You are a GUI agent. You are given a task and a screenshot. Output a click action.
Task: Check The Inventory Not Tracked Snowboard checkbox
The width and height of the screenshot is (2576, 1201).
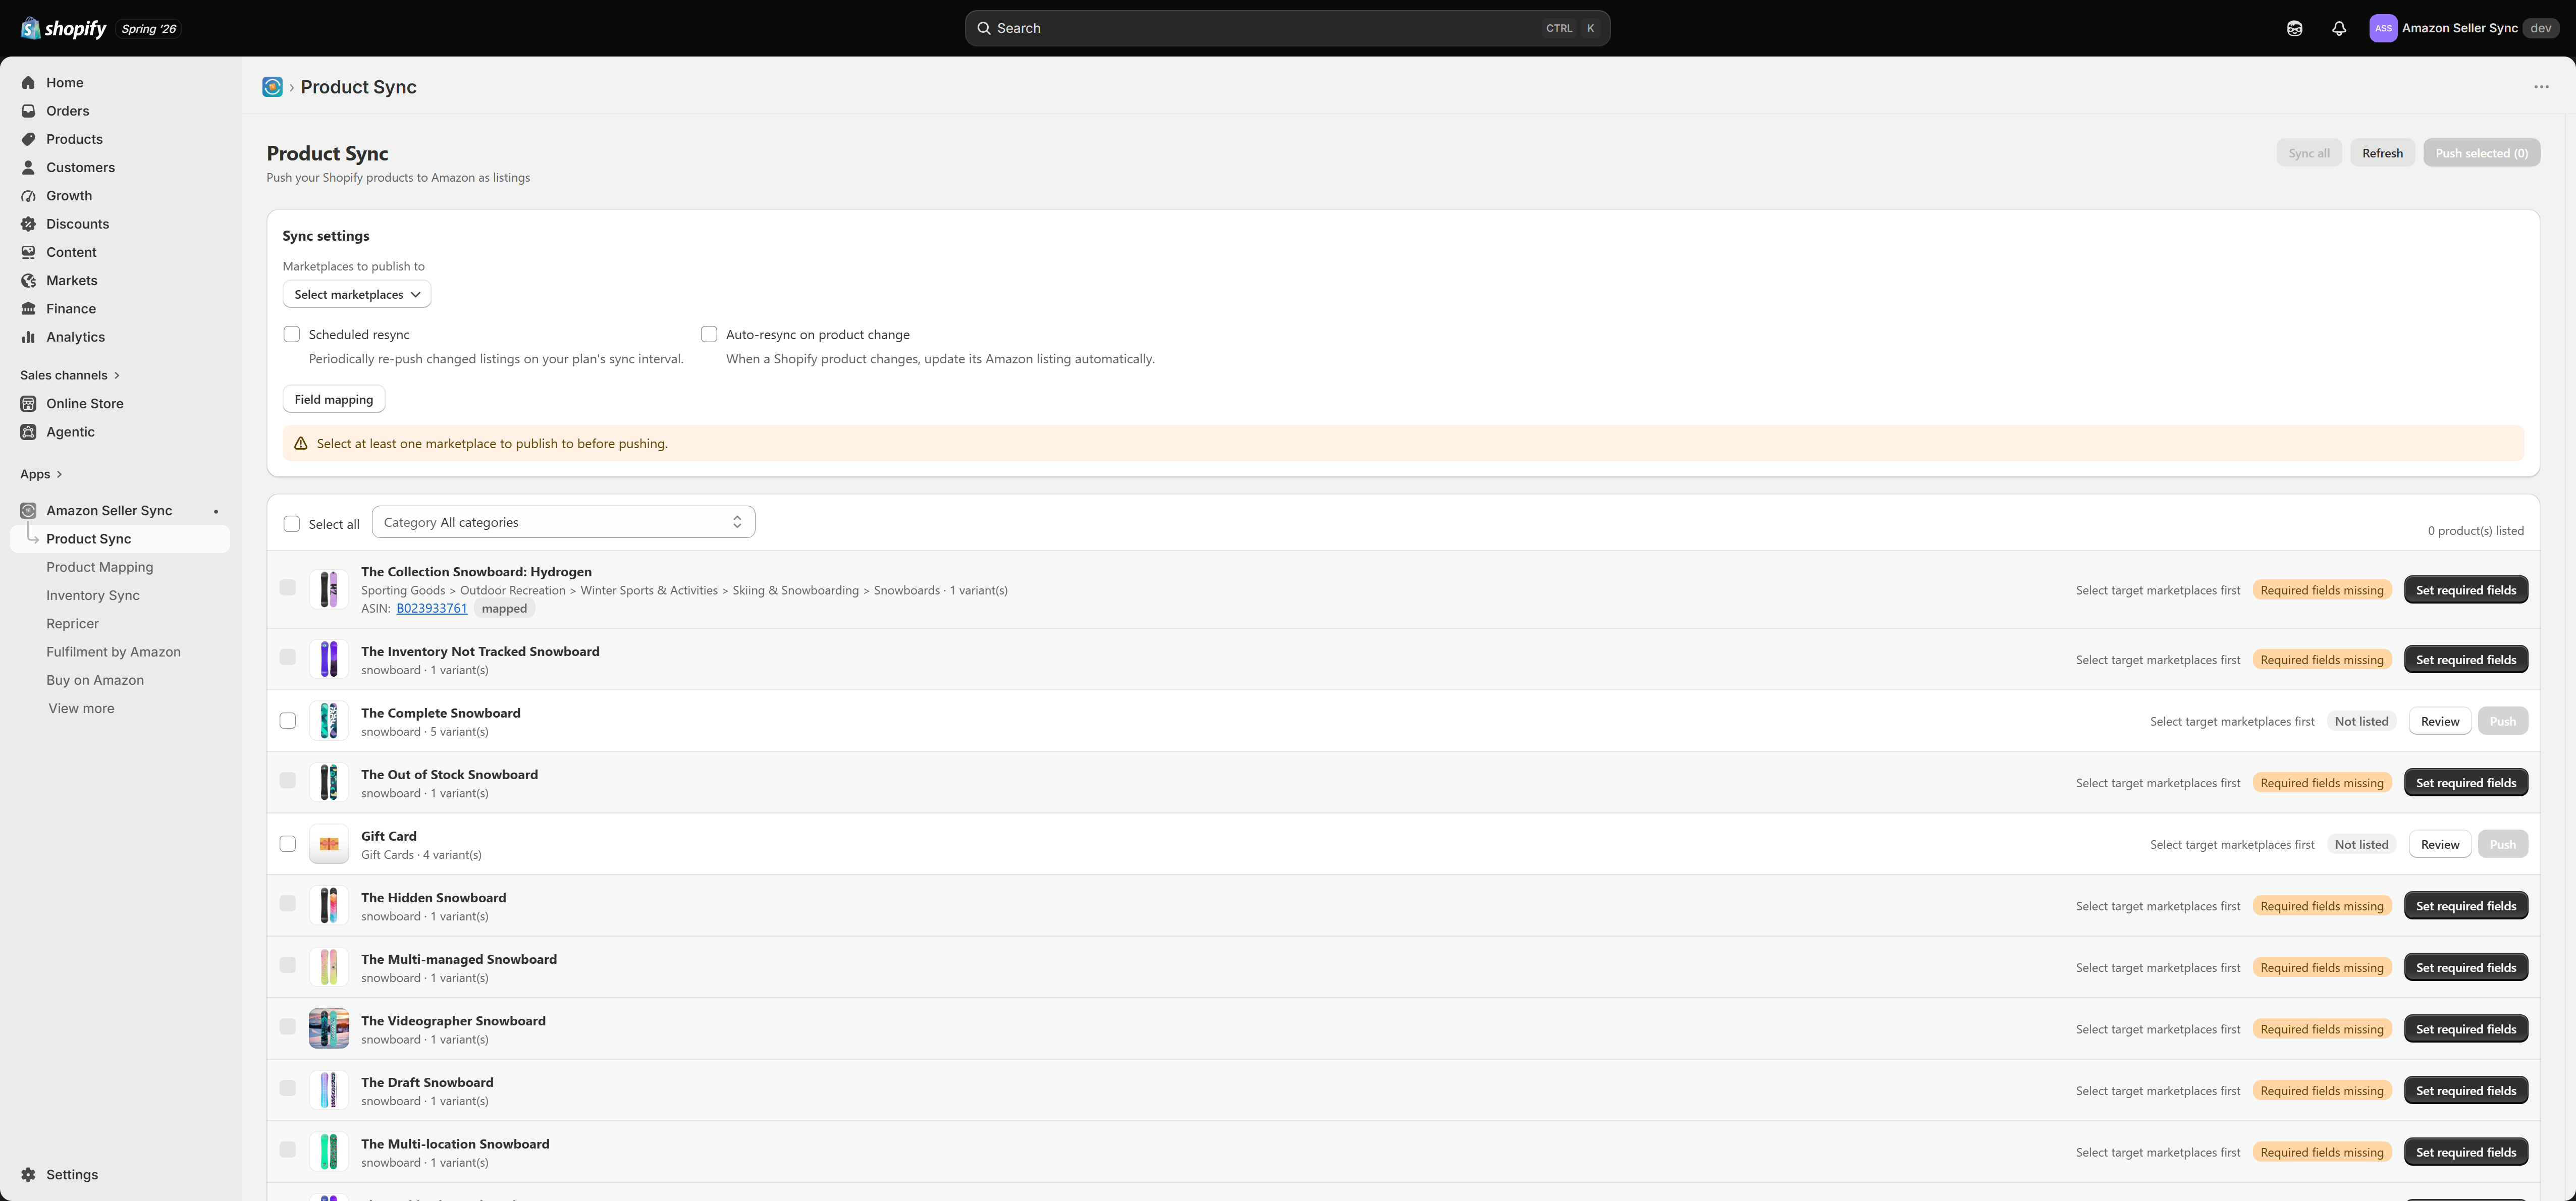[288, 657]
